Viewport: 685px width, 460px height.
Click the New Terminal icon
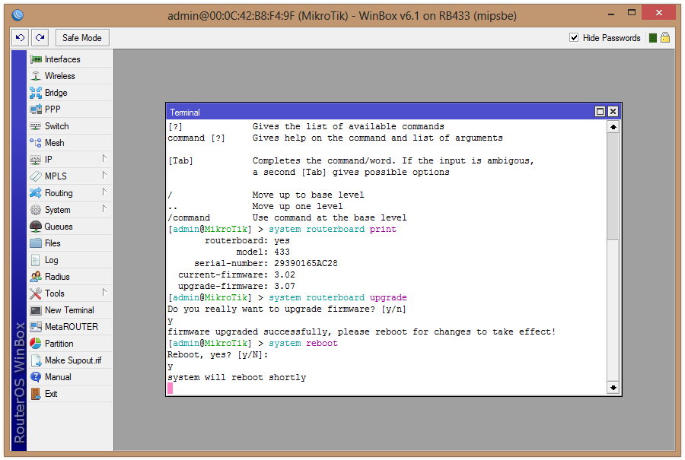click(36, 310)
